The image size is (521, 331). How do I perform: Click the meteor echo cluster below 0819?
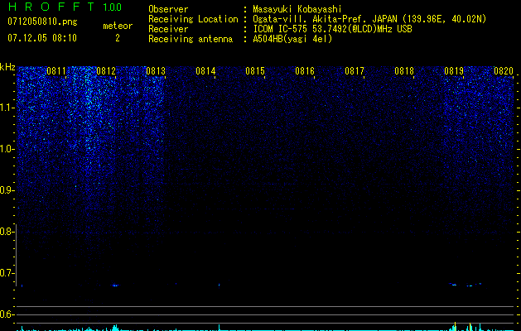pos(466,285)
